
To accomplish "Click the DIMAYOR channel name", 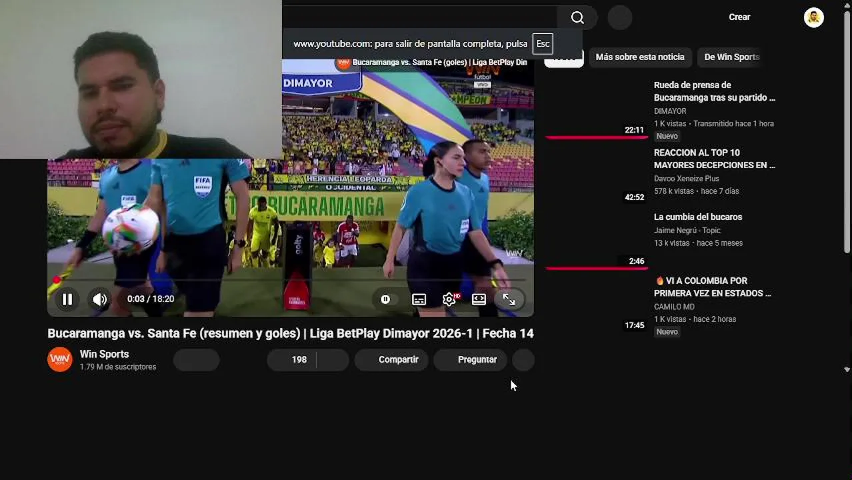I will point(670,111).
